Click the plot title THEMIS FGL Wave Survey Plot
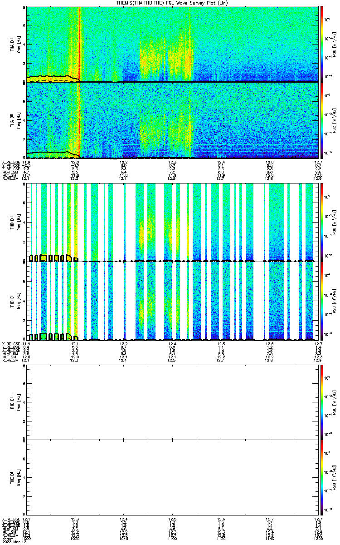Image resolution: width=340 pixels, height=545 pixels. 173,3
